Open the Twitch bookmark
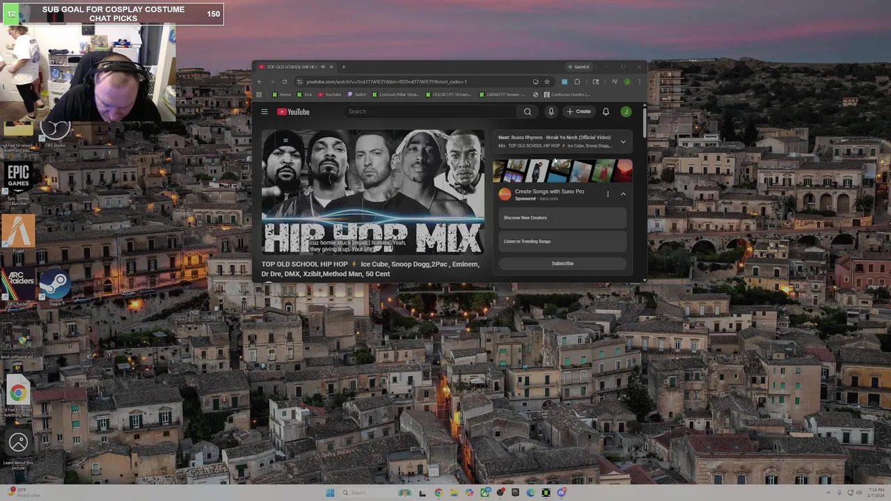The width and height of the screenshot is (891, 501). 357,95
